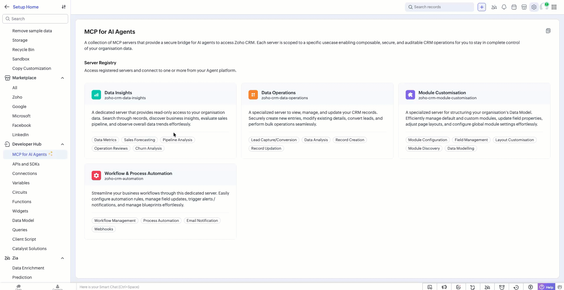This screenshot has width=564, height=290.
Task: Open the Module Customisation server title
Action: [x=442, y=93]
